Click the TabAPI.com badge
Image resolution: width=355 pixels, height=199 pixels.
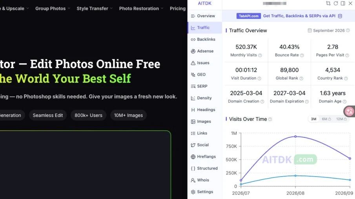tap(249, 16)
